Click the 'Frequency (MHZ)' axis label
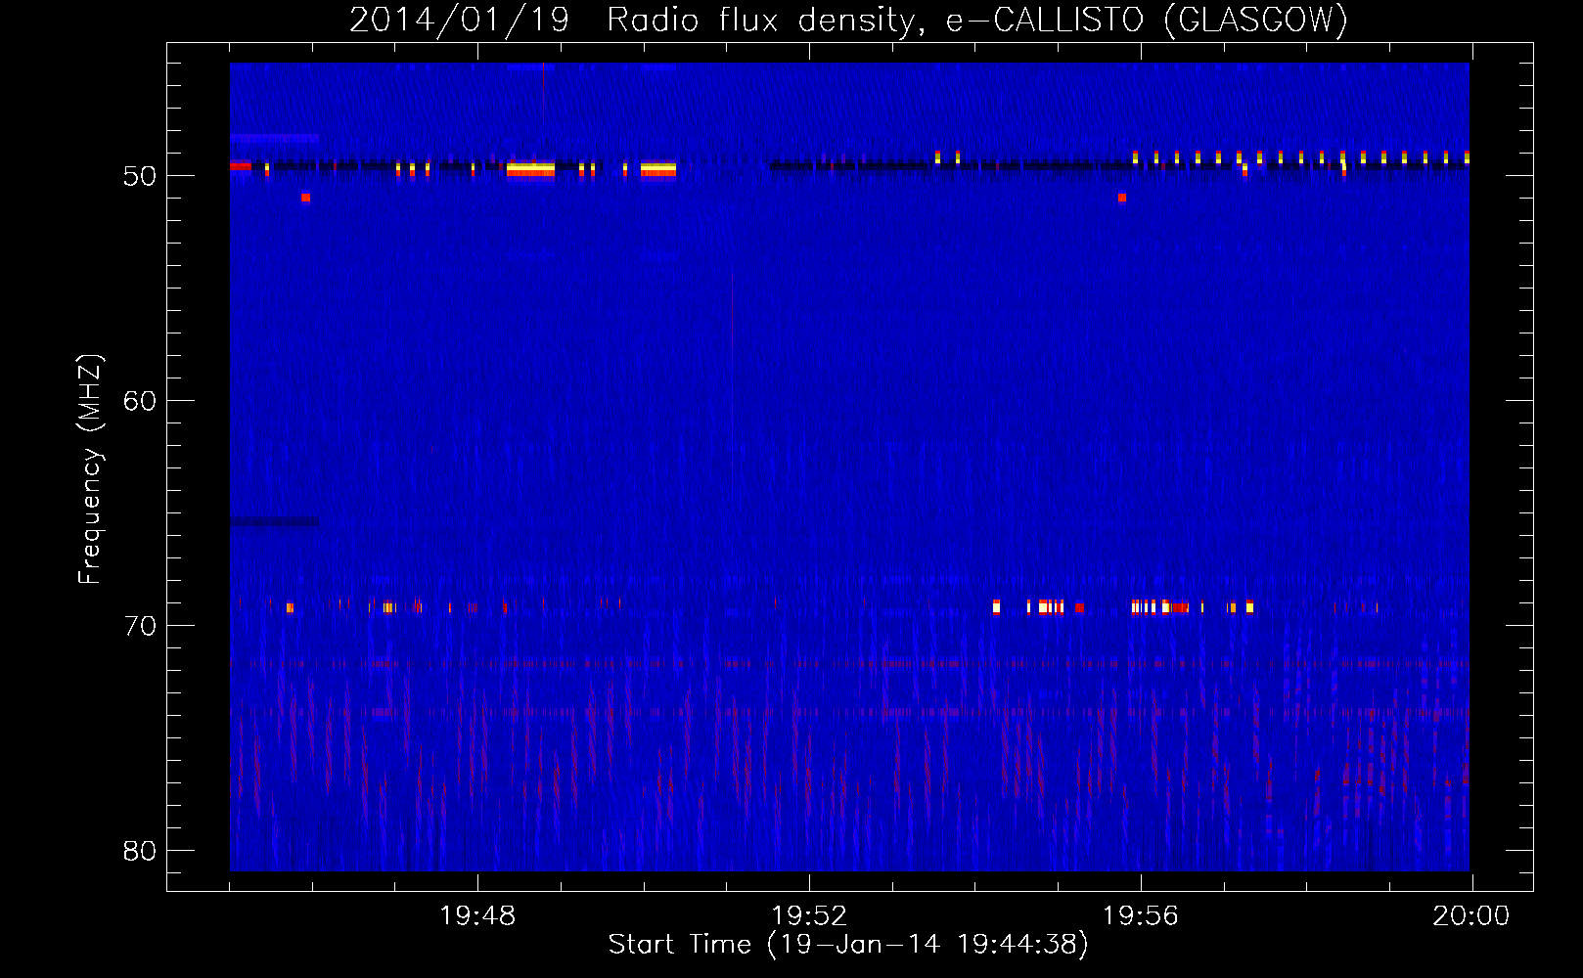This screenshot has width=1583, height=978. pyautogui.click(x=89, y=469)
